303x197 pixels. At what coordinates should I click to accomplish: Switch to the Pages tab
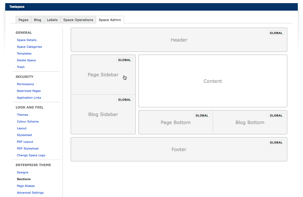click(x=23, y=20)
